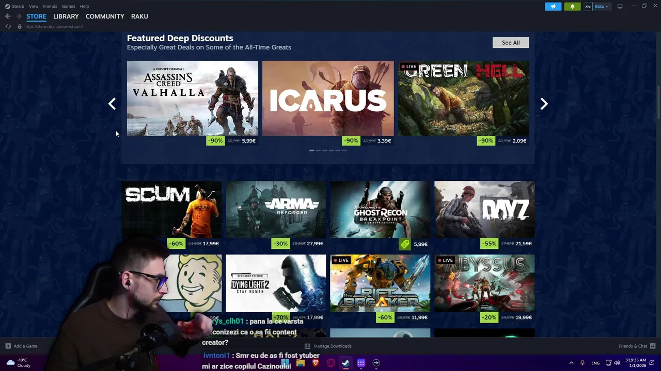Show previous Featured Deep Discounts slide
The height and width of the screenshot is (371, 661).
(112, 104)
